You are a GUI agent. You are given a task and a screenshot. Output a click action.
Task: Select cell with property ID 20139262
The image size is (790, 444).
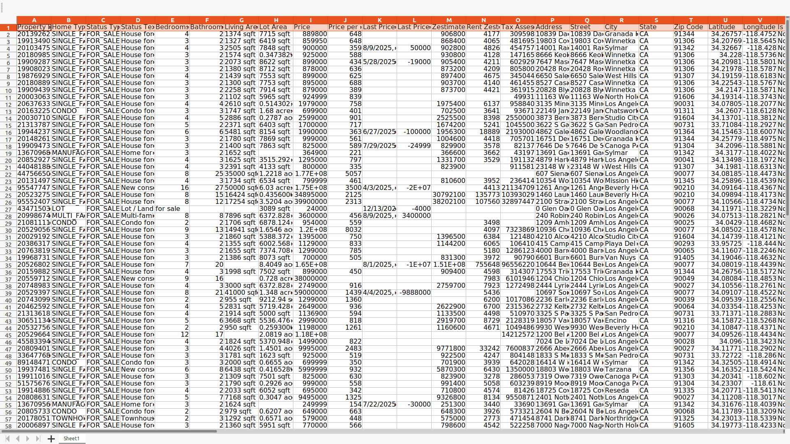point(34,34)
